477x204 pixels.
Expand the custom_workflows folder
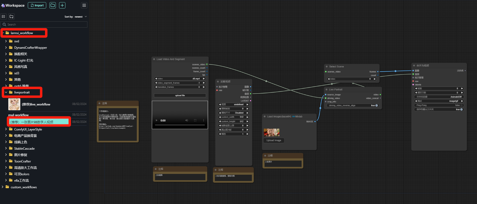[x=3, y=187]
